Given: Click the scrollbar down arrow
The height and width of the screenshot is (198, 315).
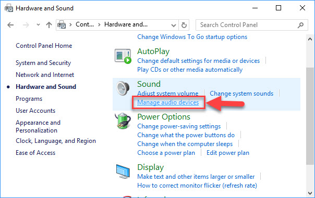Looking at the screenshot, I should pos(310,193).
